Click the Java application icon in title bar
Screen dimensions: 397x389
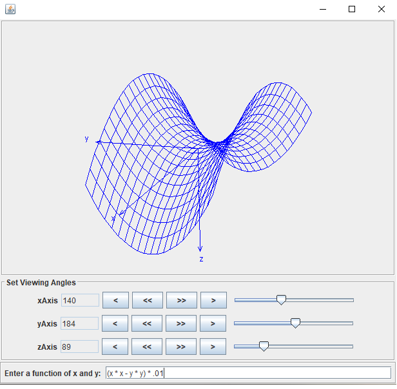coord(10,10)
